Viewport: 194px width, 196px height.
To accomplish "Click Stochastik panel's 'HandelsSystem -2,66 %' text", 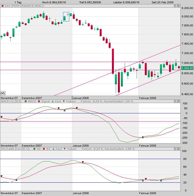I will 120,149.
